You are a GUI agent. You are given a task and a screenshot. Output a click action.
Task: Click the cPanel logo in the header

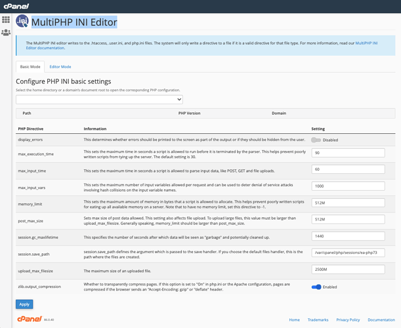click(16, 6)
